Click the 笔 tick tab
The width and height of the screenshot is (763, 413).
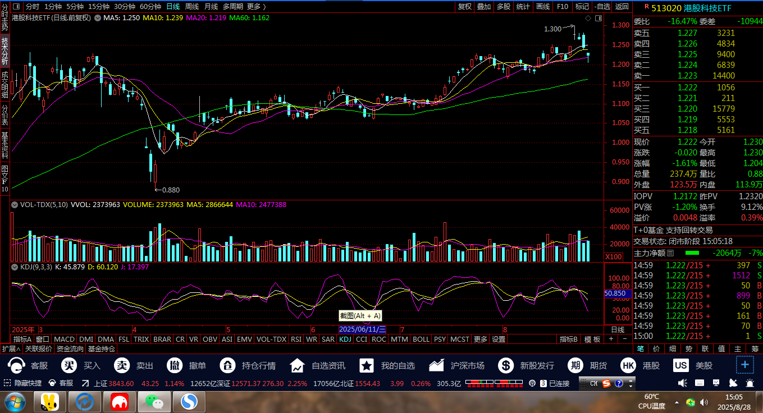(x=640, y=348)
